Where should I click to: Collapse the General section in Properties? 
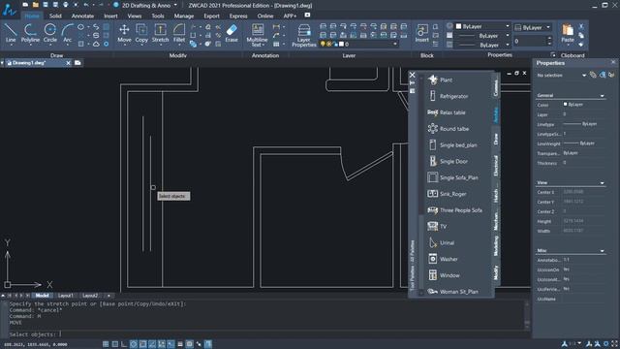[603, 96]
